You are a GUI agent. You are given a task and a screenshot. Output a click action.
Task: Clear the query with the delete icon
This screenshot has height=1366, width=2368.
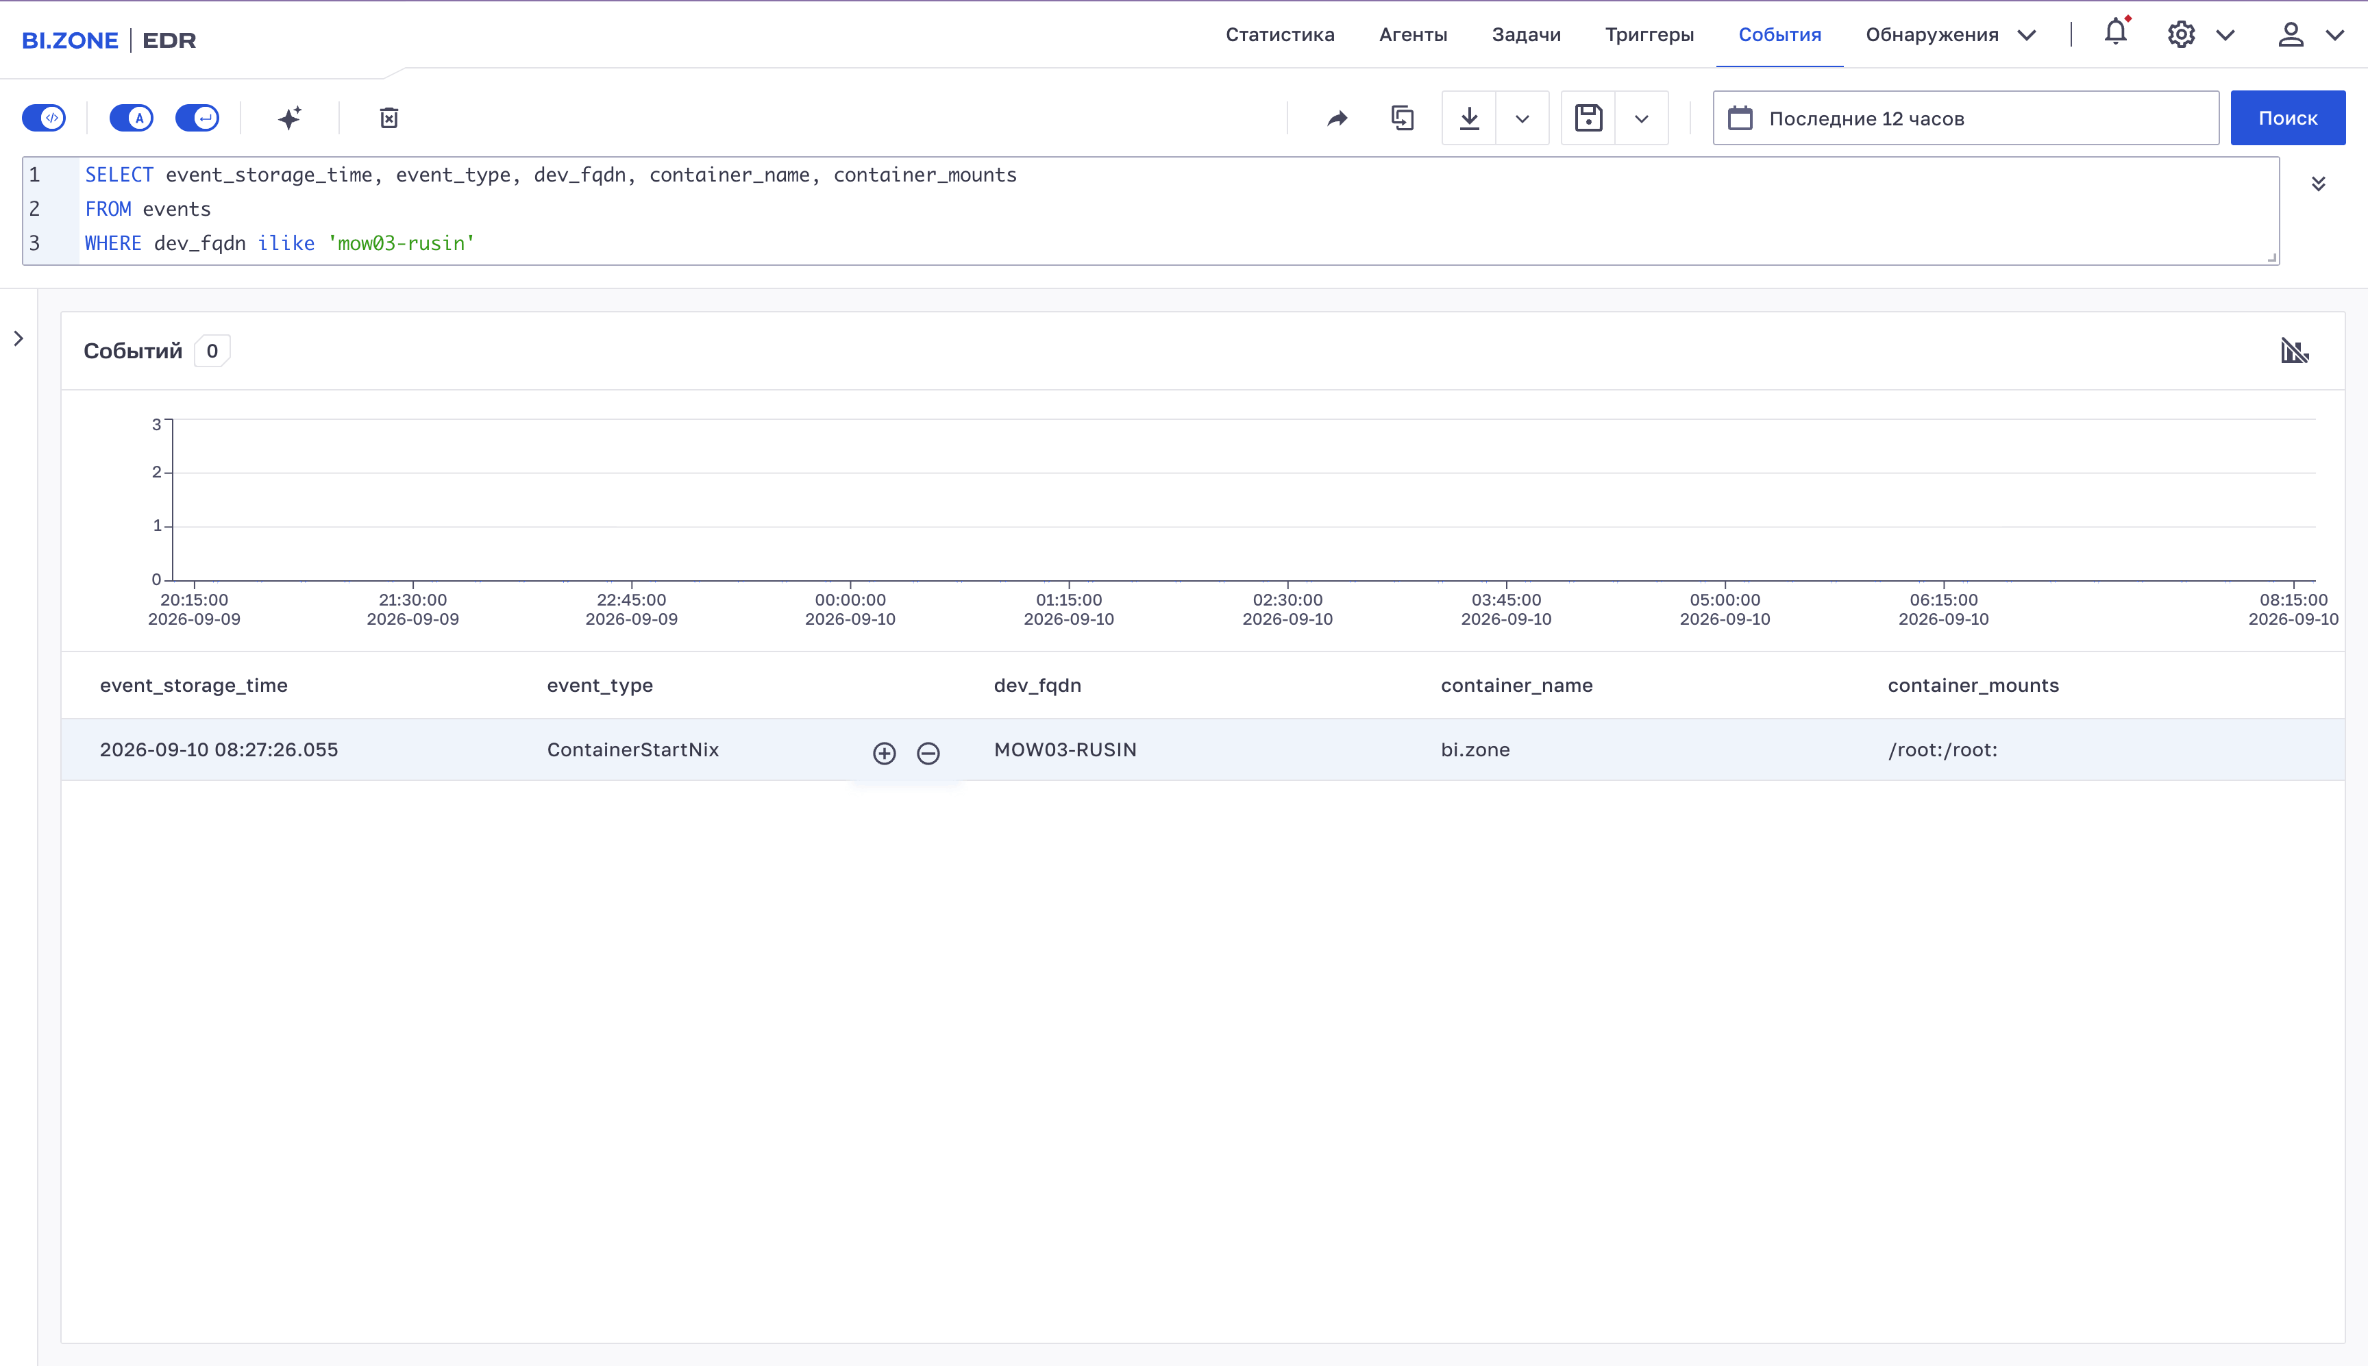(389, 119)
